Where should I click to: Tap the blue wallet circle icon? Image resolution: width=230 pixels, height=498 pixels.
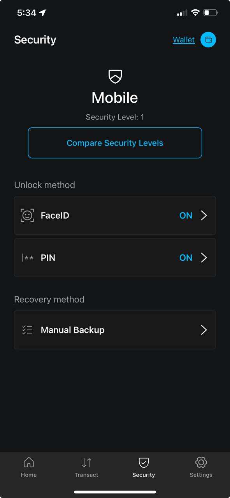click(x=208, y=40)
